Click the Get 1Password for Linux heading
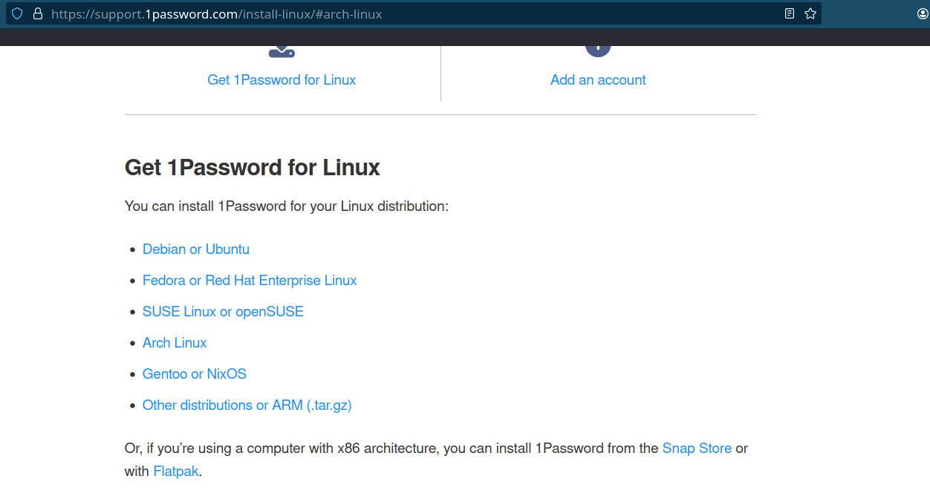This screenshot has width=930, height=502. coord(253,167)
